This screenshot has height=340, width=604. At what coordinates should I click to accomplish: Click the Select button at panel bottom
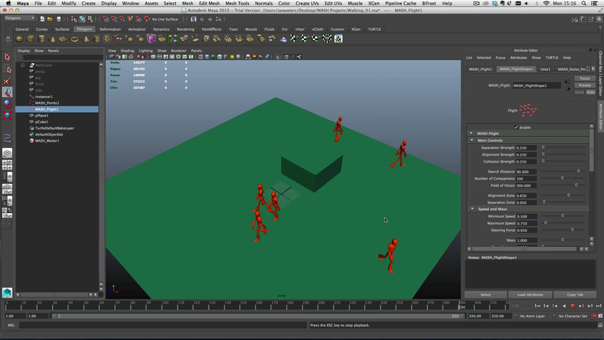point(485,294)
